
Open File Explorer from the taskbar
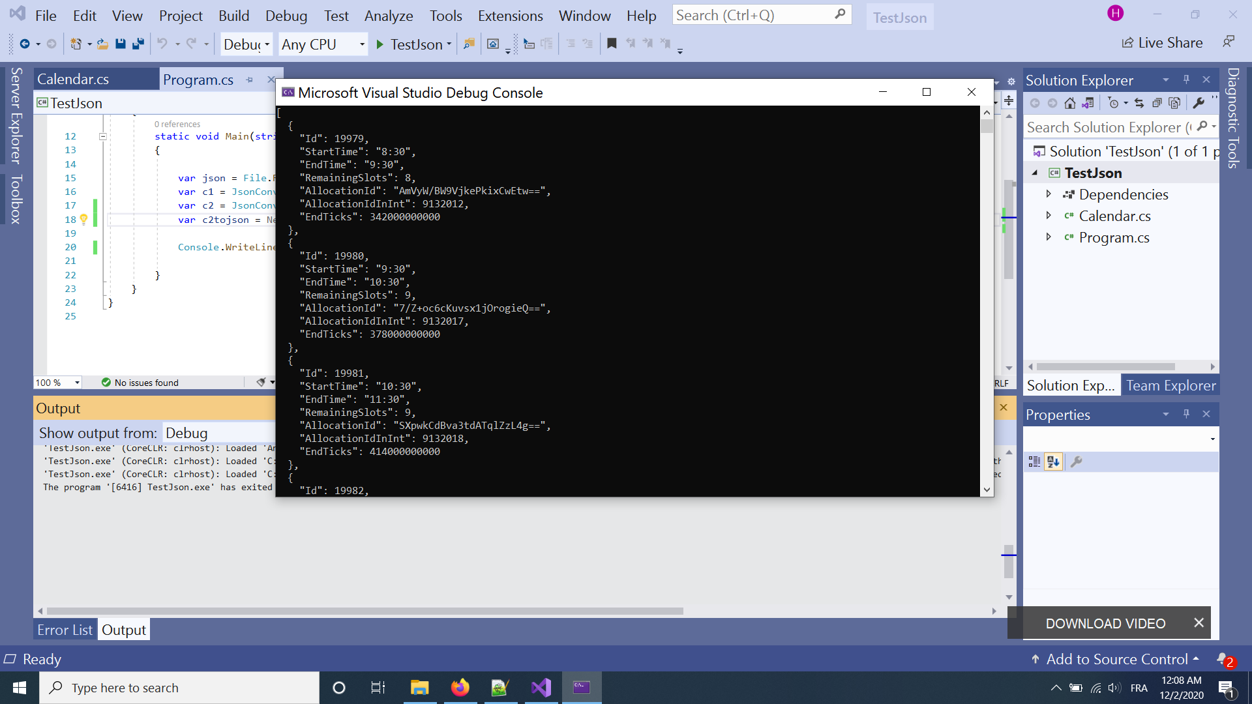pyautogui.click(x=419, y=688)
